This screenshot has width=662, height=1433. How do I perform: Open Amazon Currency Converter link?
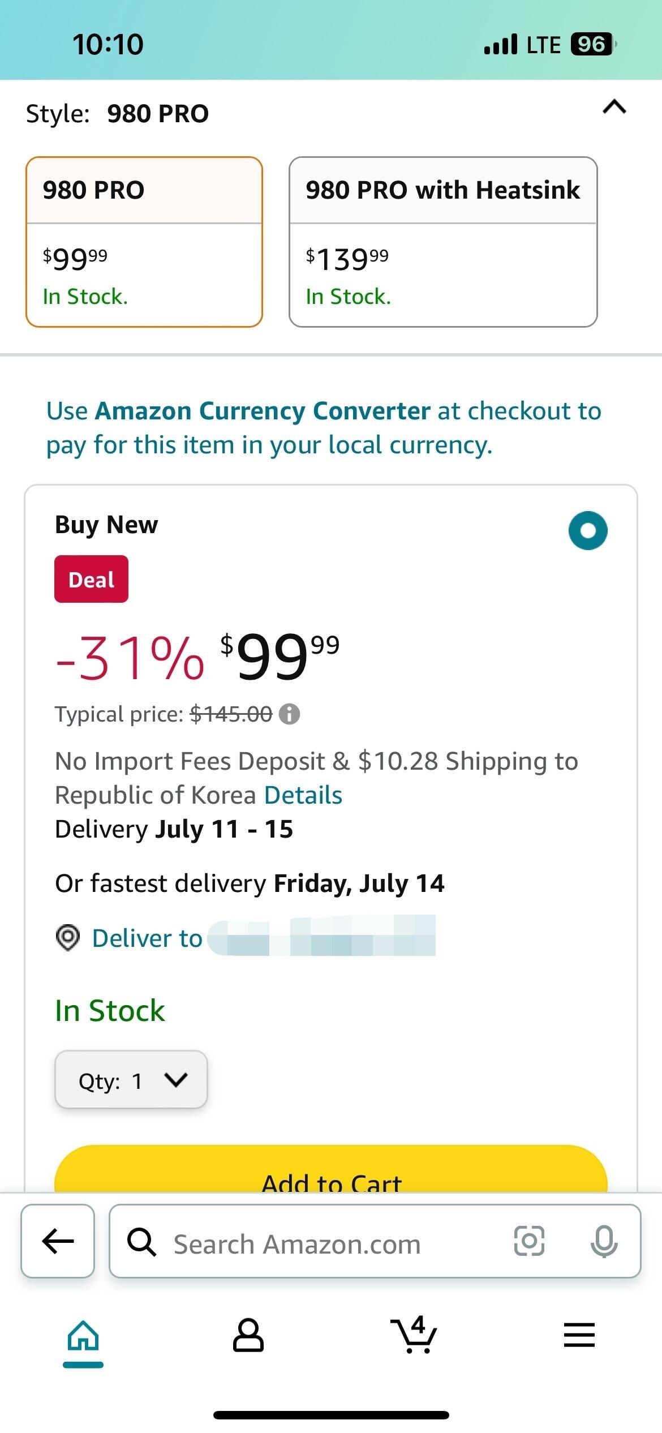[263, 411]
